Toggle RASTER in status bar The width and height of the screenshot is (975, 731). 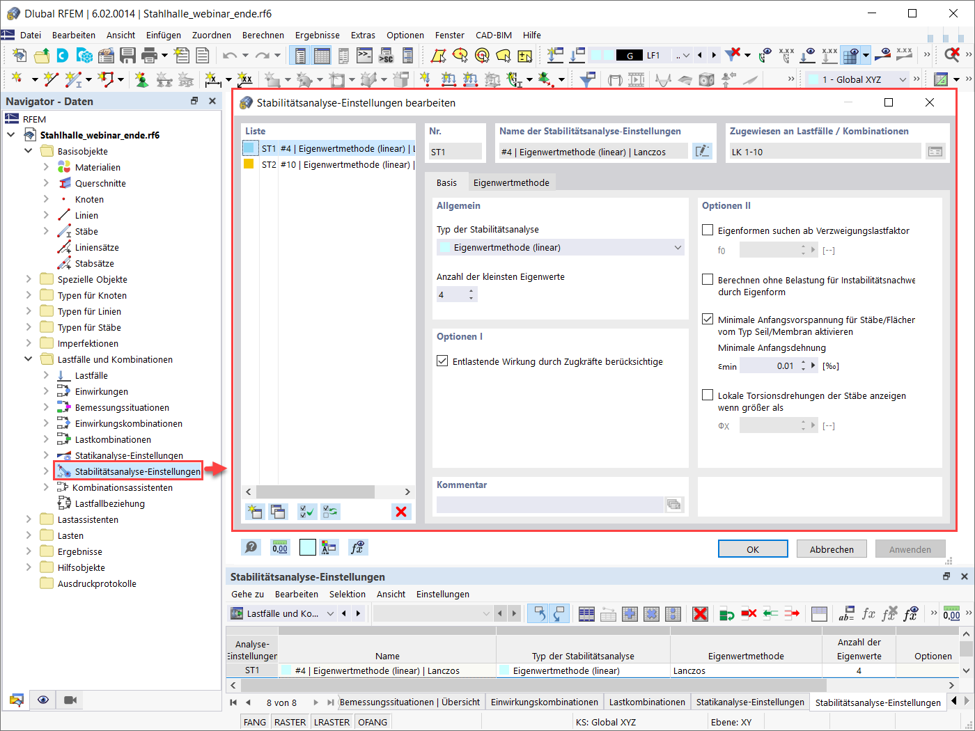(x=290, y=722)
